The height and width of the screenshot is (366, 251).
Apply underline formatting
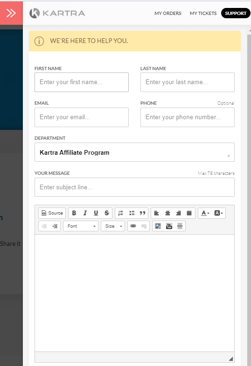click(x=96, y=213)
